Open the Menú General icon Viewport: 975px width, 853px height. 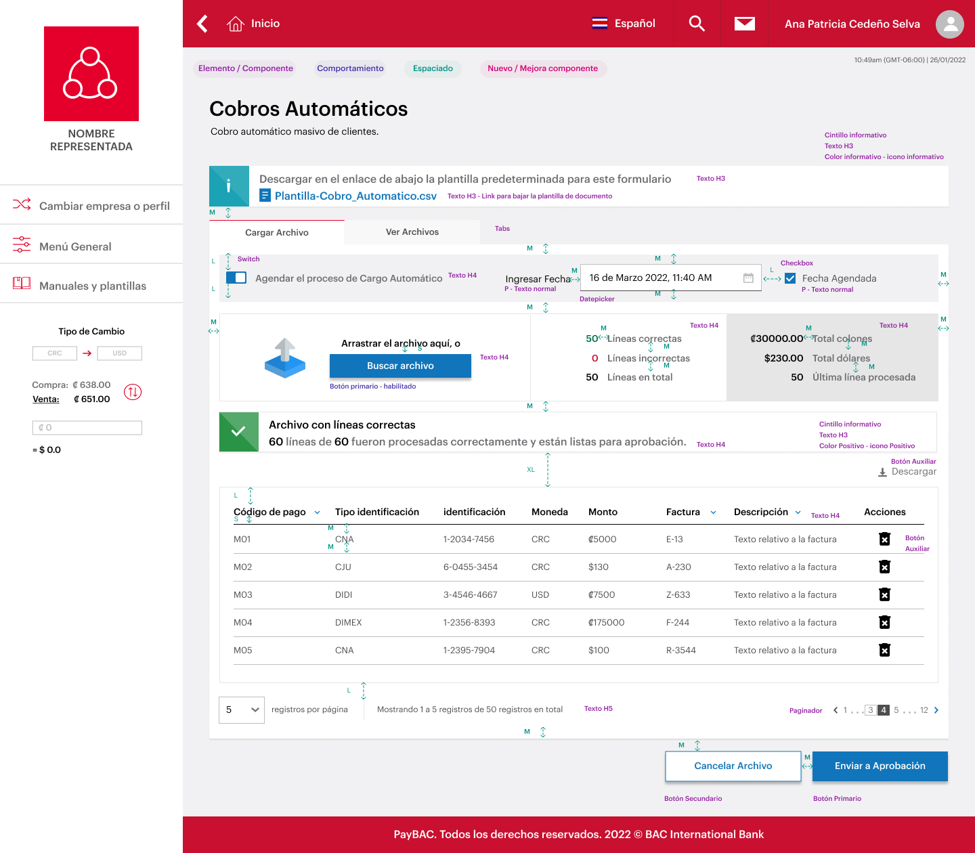[22, 244]
